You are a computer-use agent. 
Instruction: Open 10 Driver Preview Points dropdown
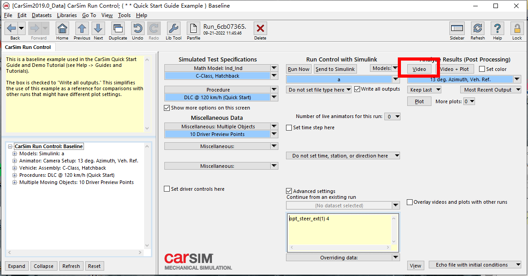274,134
